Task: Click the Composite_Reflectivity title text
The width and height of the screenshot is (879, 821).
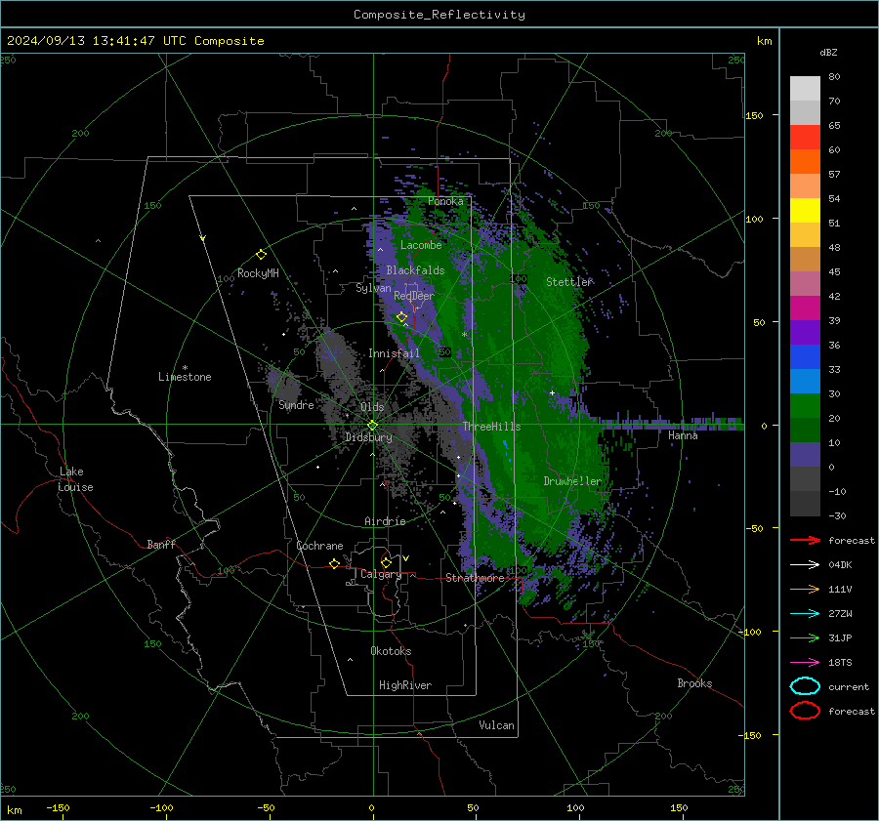Action: (439, 15)
